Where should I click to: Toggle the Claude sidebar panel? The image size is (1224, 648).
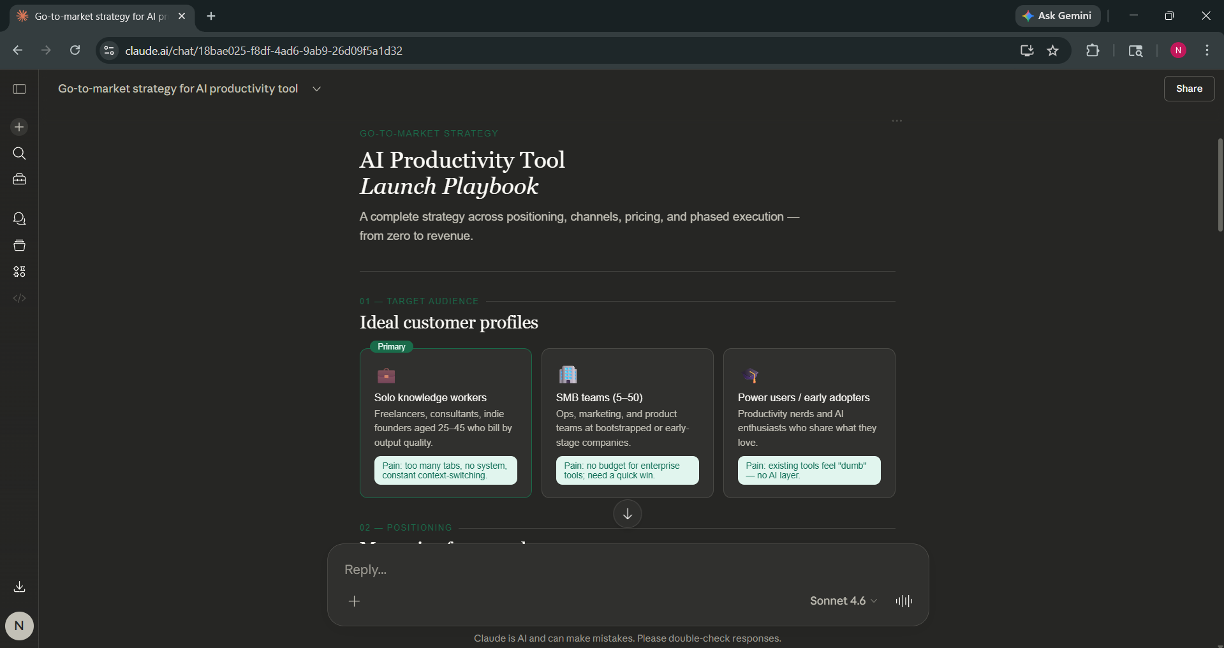[x=19, y=89]
